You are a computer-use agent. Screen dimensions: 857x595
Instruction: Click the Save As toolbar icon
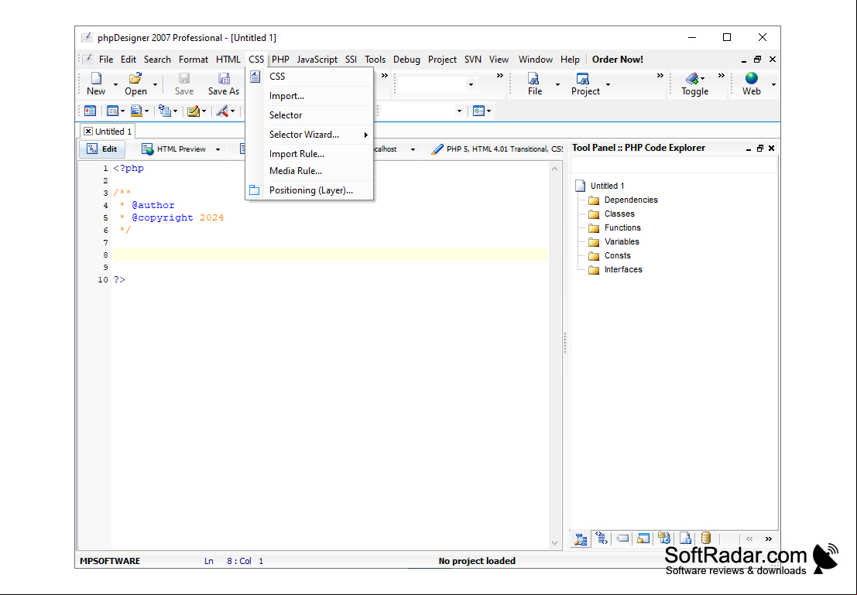tap(224, 78)
